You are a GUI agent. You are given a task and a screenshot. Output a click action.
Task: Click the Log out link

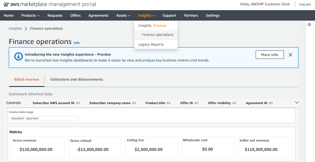point(305,4)
